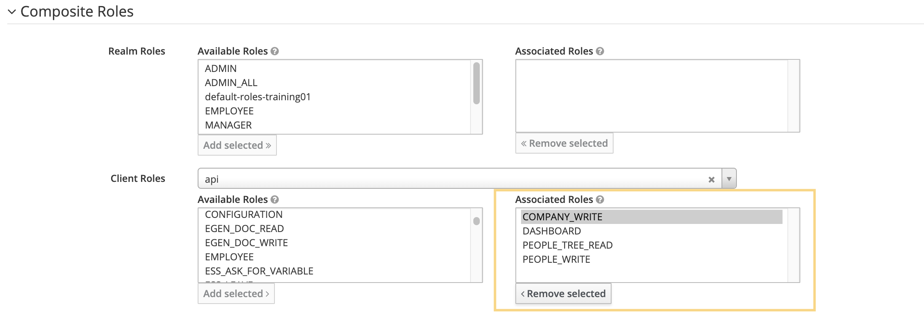
Task: Select ADMIN_ALL in realm available roles
Action: 231,83
